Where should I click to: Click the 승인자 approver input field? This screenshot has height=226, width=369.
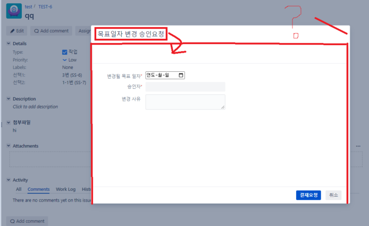pos(186,87)
